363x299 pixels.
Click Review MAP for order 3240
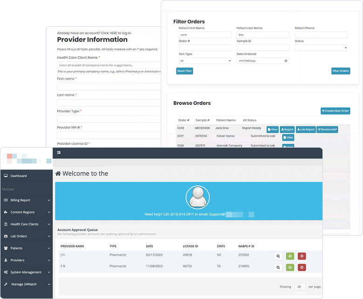pos(327,129)
